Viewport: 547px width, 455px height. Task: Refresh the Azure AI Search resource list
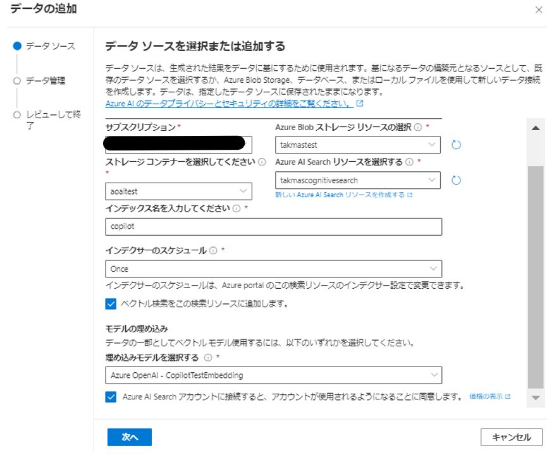pos(456,180)
